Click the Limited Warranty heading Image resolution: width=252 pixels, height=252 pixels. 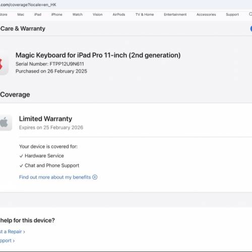pos(45,119)
